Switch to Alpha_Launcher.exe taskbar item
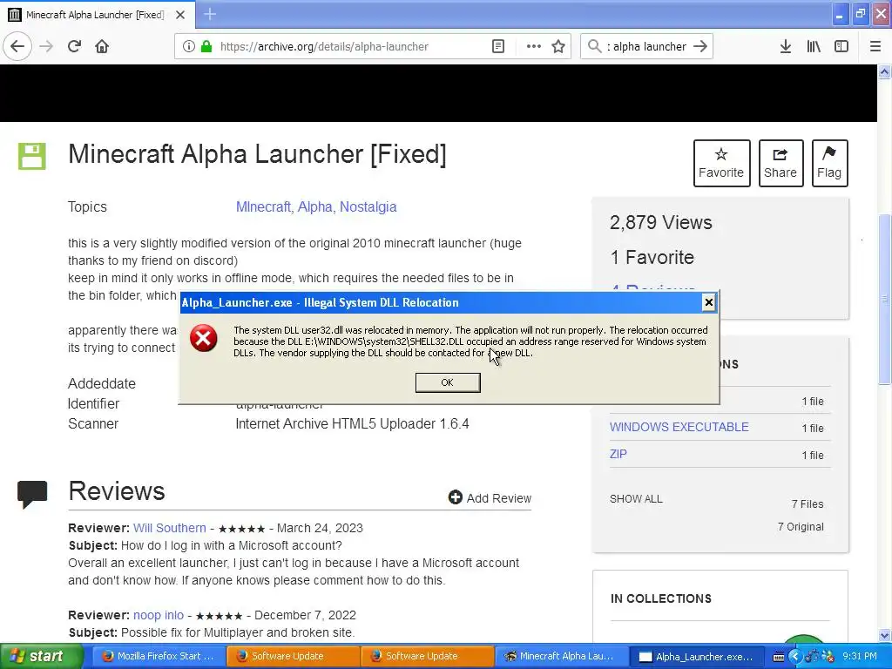 695,656
